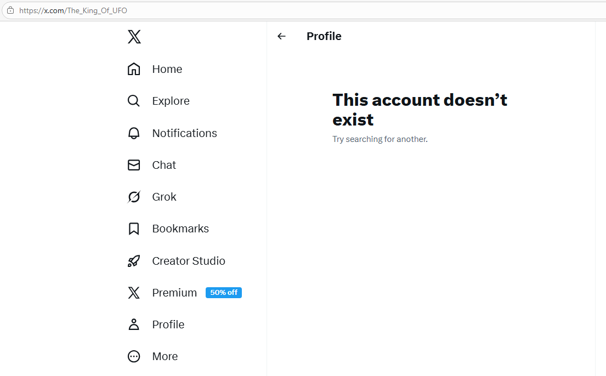
Task: Go back using the left arrow
Action: click(x=281, y=36)
